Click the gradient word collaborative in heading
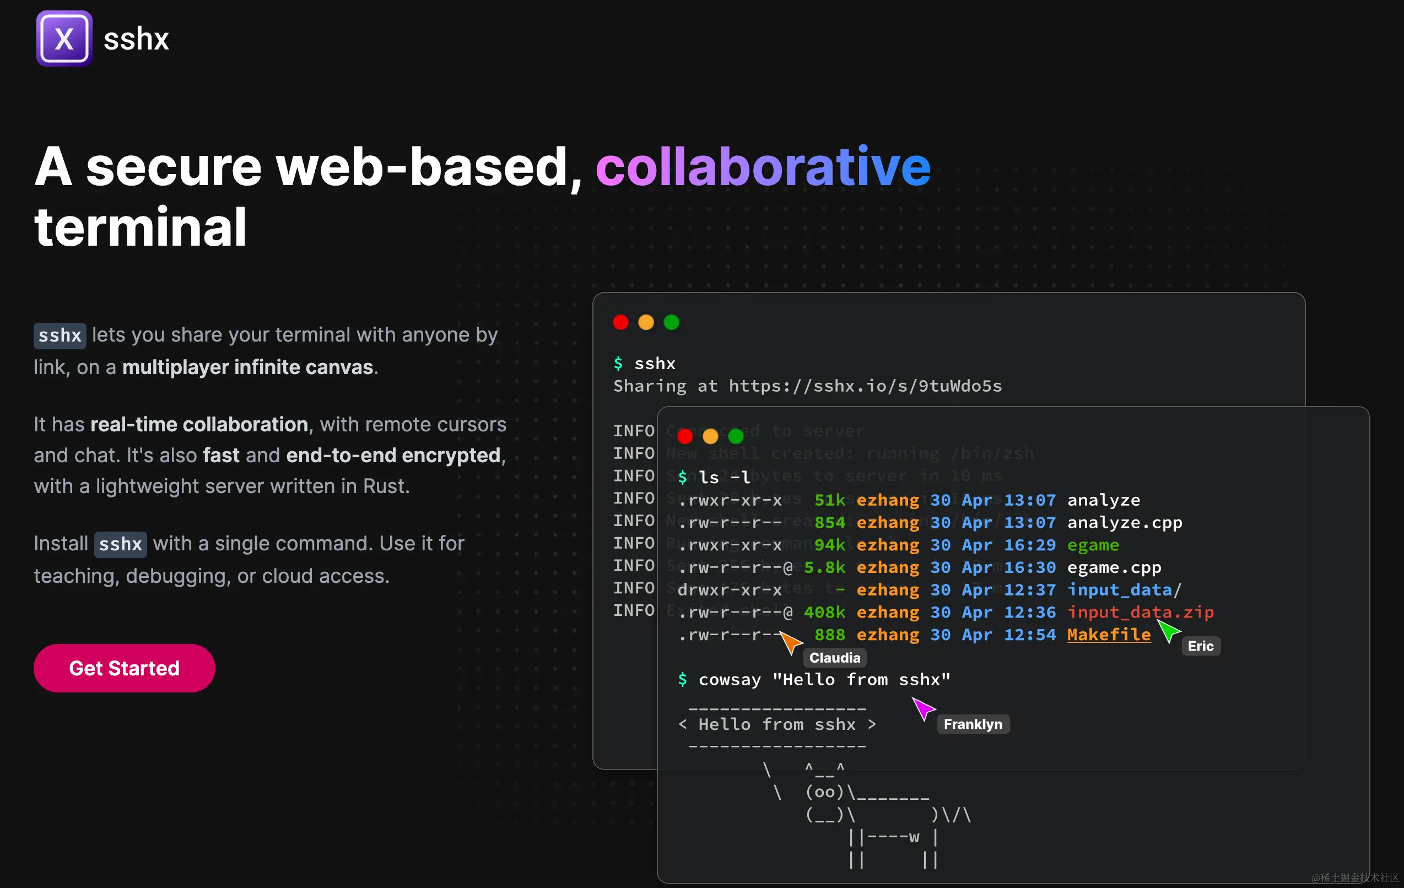This screenshot has height=888, width=1404. click(x=763, y=167)
